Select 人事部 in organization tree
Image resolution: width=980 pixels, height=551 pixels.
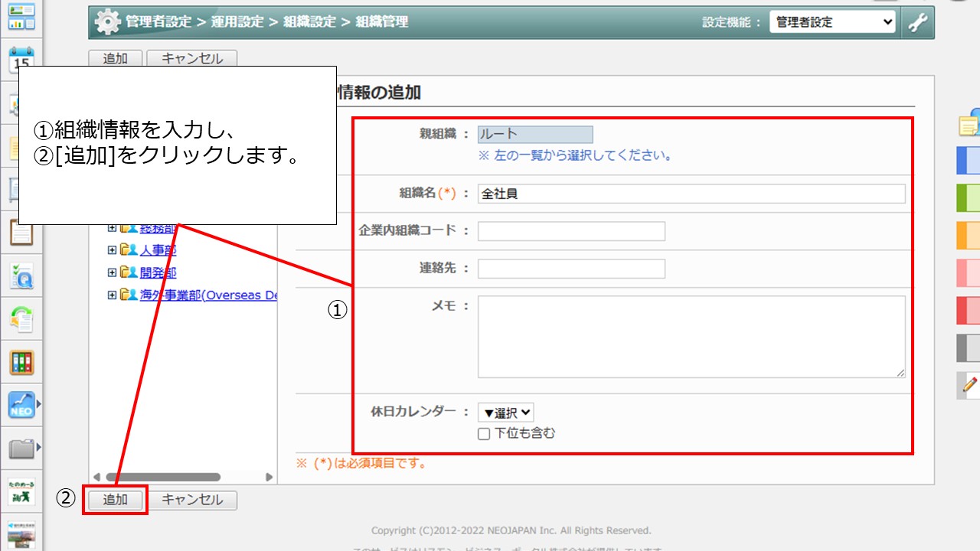tap(158, 249)
